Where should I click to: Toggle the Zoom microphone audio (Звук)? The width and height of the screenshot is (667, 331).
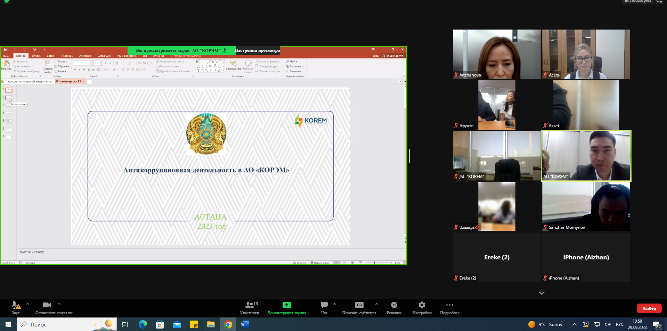[16, 308]
